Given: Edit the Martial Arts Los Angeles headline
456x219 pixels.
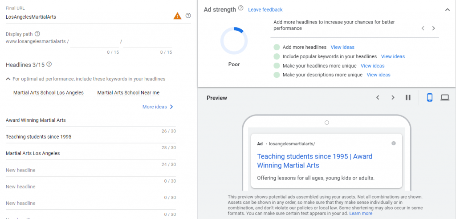Looking at the screenshot, I should [91, 153].
